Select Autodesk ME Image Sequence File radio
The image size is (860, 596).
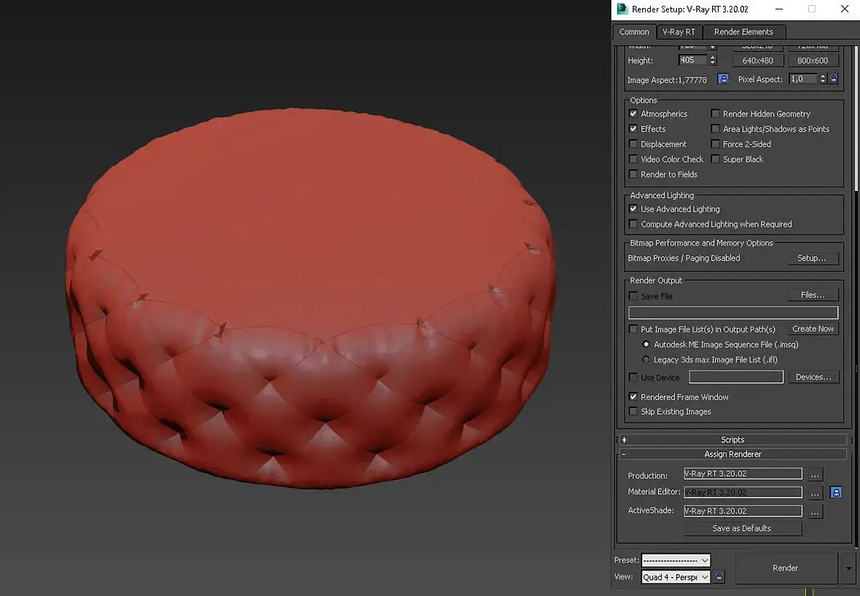click(646, 345)
